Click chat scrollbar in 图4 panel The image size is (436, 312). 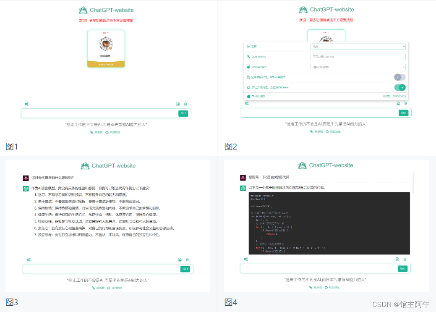click(413, 183)
